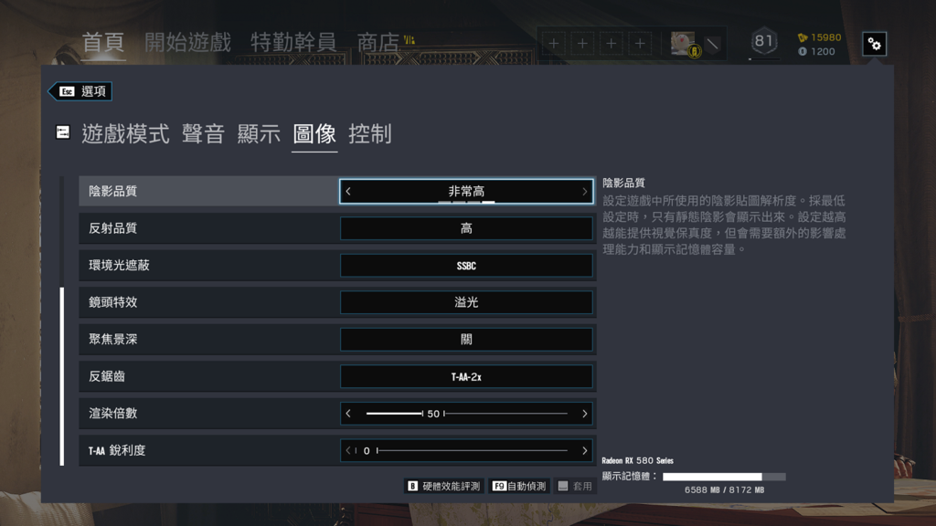This screenshot has height=526, width=936.
Task: Click the F9 自動偵測 button
Action: [519, 486]
